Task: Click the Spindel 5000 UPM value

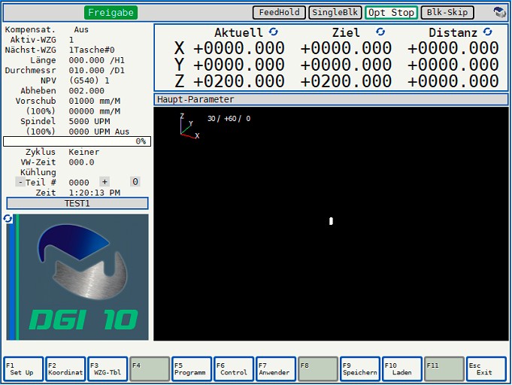Action: 89,122
